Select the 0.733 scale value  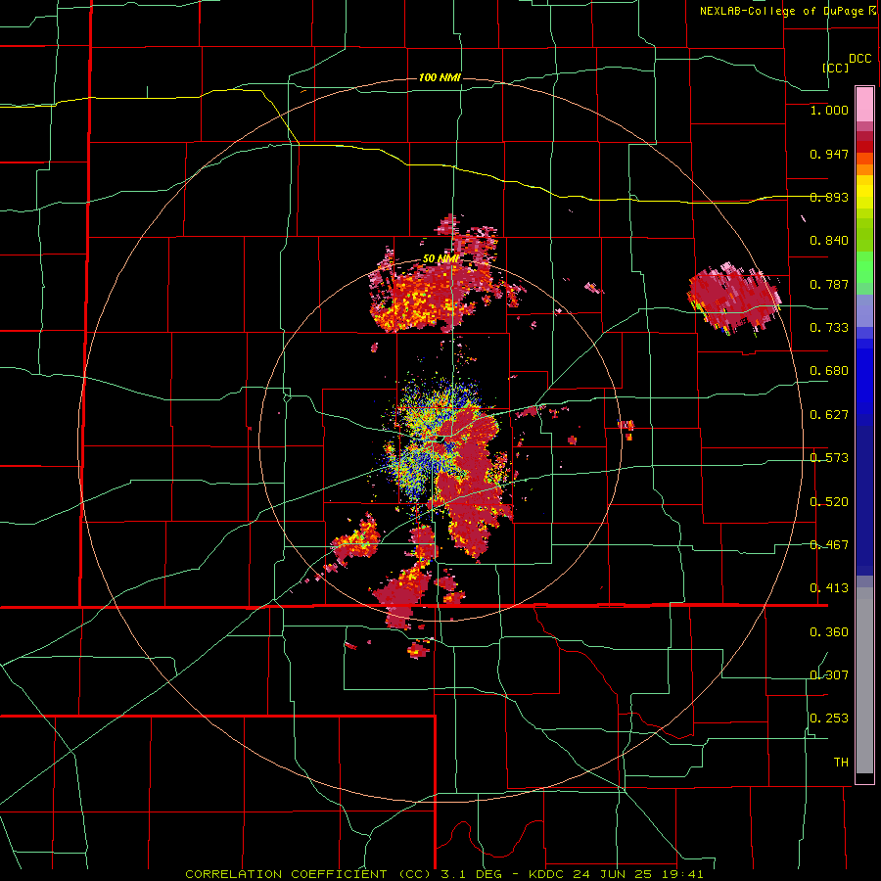pyautogui.click(x=829, y=328)
